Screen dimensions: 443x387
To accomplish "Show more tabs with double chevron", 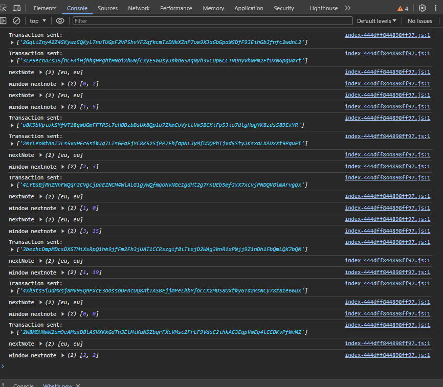I will click(348, 8).
